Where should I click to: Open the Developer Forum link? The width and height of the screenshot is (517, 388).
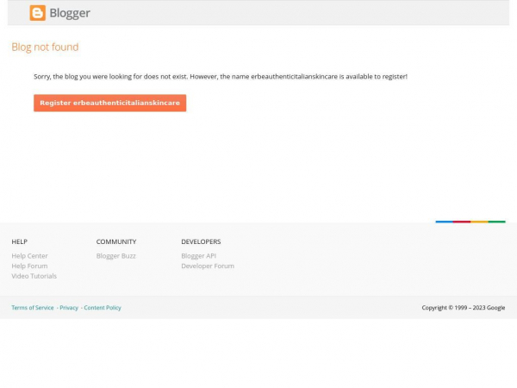coord(208,266)
